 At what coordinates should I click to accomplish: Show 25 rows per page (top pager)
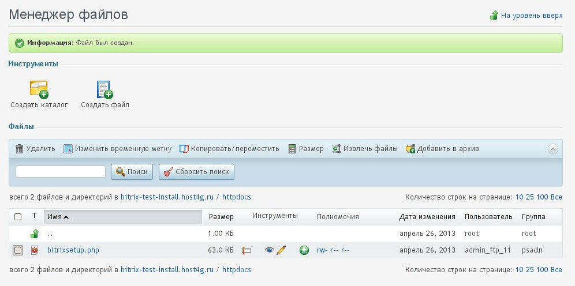tap(531, 197)
